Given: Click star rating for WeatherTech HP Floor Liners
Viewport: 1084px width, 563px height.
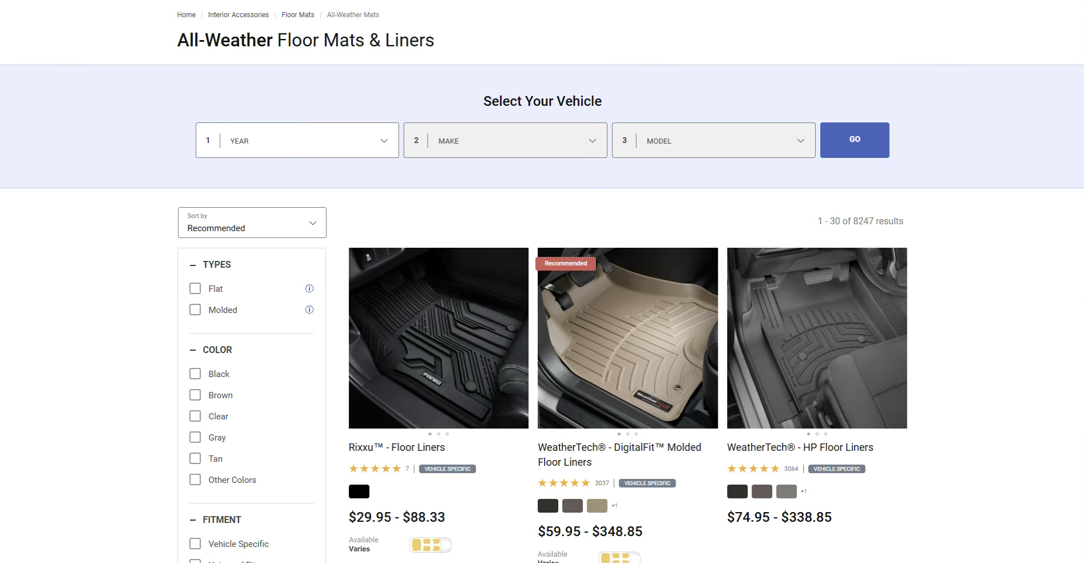Looking at the screenshot, I should point(753,469).
